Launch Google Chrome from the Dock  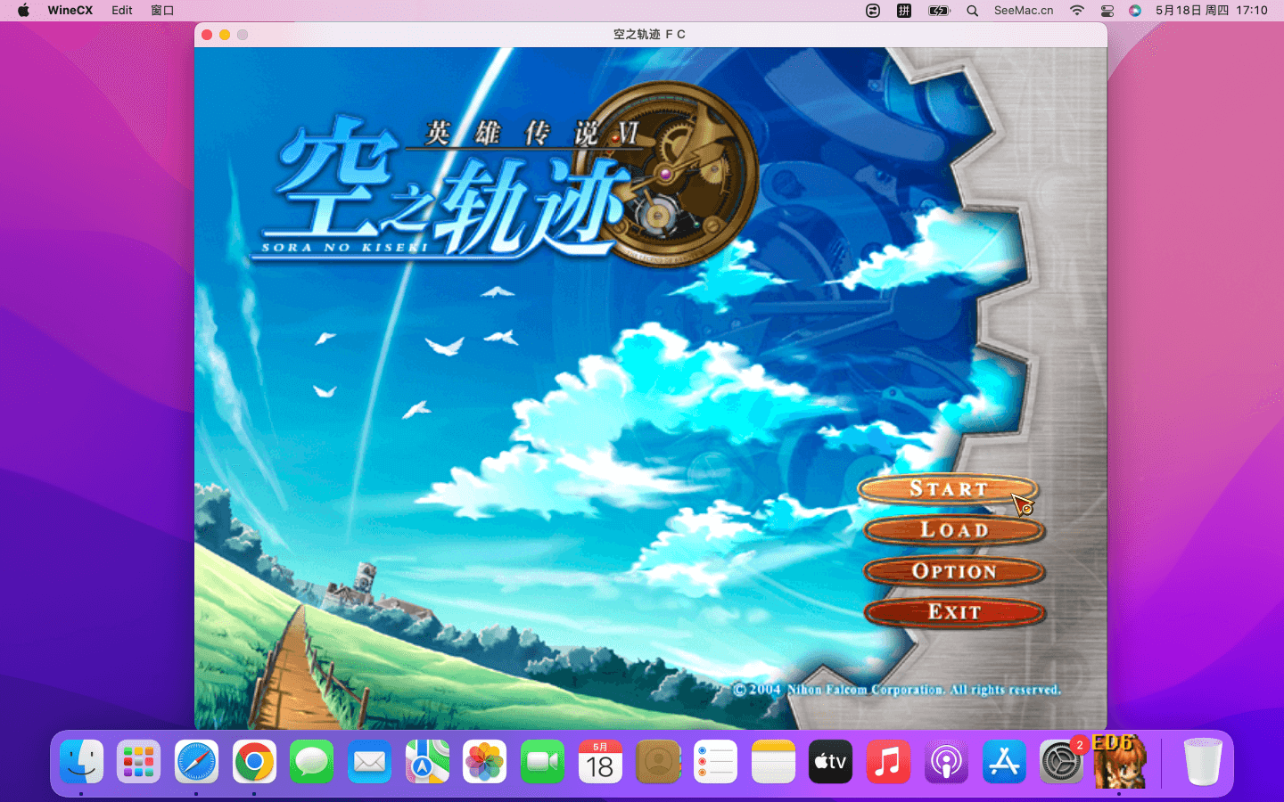tap(254, 762)
